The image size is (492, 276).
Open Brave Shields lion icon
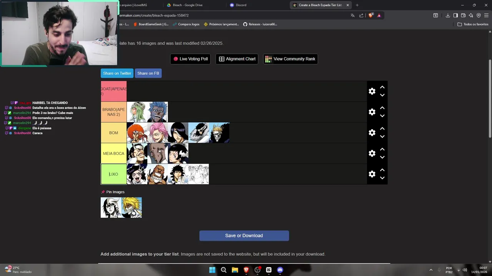(371, 15)
